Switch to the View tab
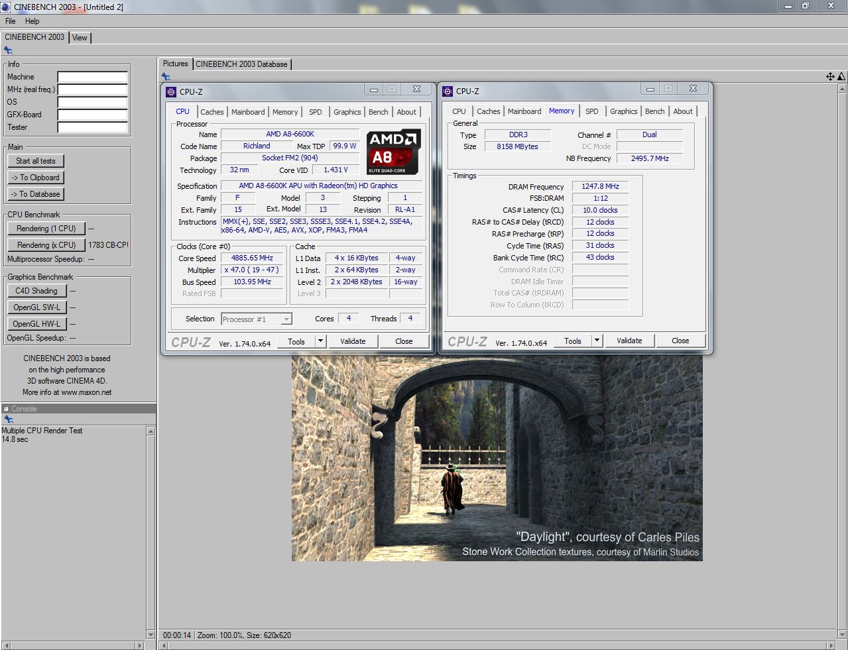The height and width of the screenshot is (650, 848). coord(80,38)
